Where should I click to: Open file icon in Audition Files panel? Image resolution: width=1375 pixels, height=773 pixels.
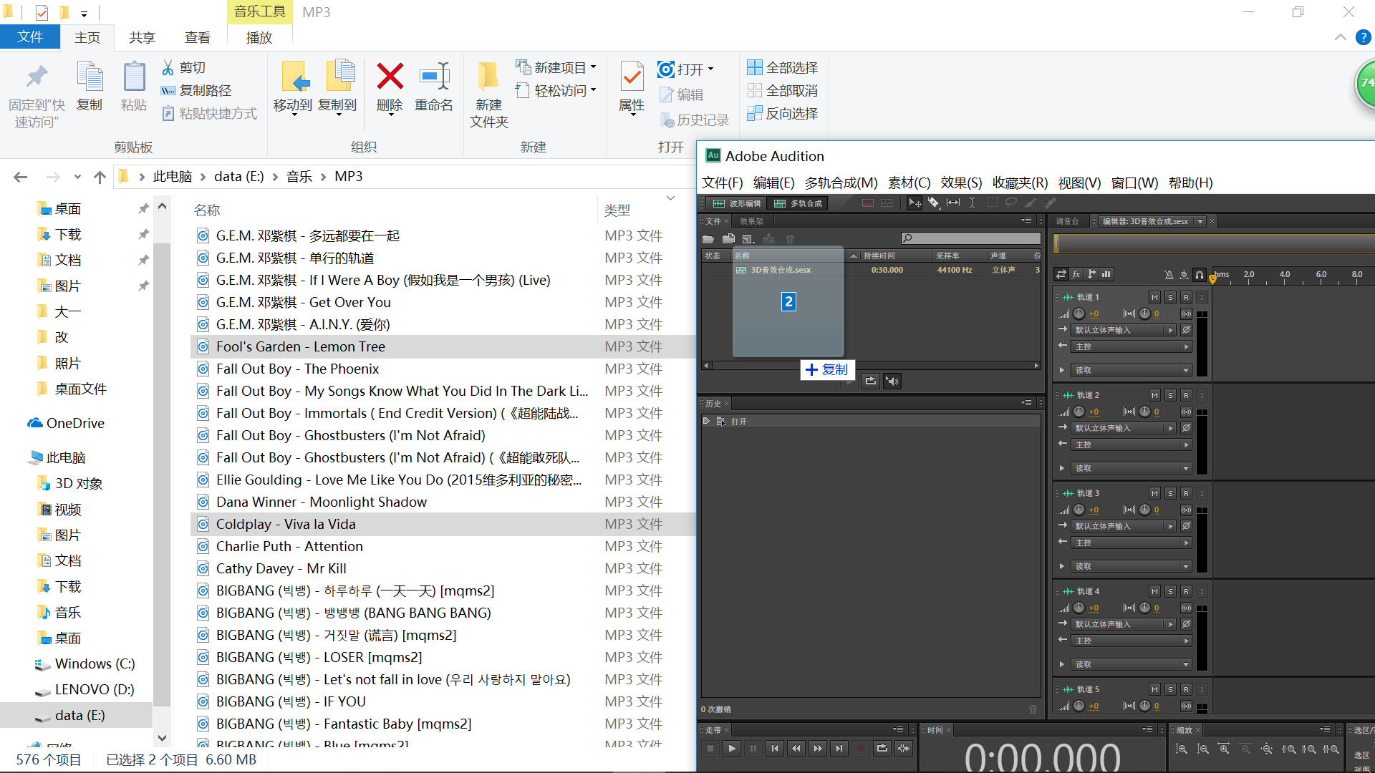click(708, 239)
